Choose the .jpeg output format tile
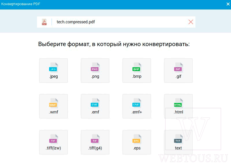231x165 pixels. [53, 71]
